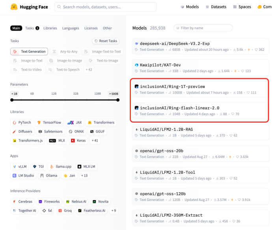Open the Datasets navigation icon
This screenshot has height=230, width=272.
[207, 7]
